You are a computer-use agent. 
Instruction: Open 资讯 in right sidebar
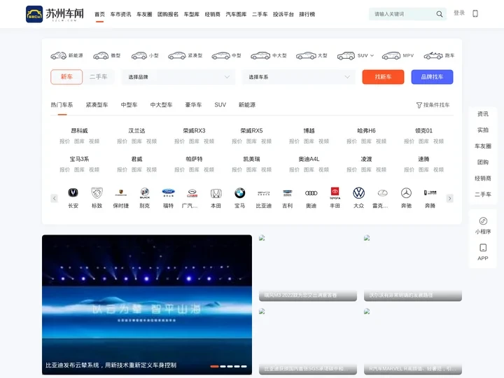tap(483, 114)
